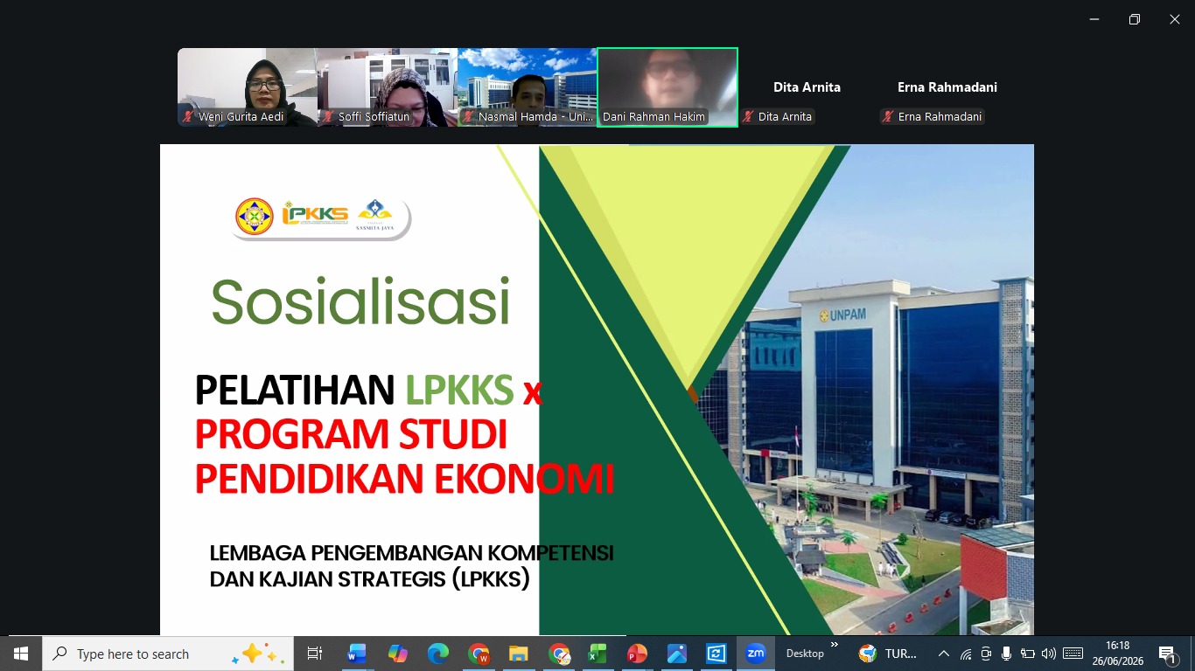Open the notification center icon
Viewport: 1195px width, 671px height.
[x=1167, y=654]
